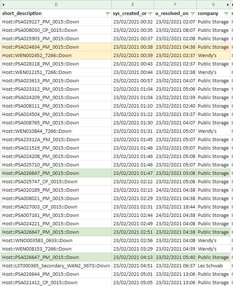This screenshot has width=233, height=286.
Task: Open filter for u_resolved_on column
Action: tap(193, 14)
